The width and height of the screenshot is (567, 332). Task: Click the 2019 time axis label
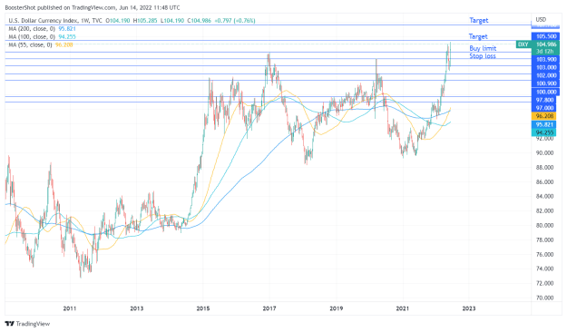337,308
